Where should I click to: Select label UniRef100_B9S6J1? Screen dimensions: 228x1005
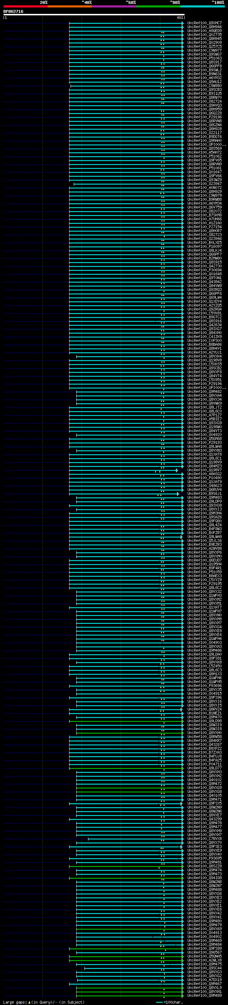click(x=204, y=493)
